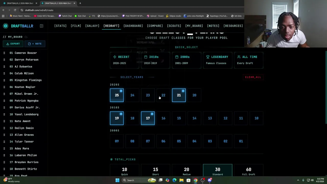Screen dimensions: 327x184
Task: Open File Explorer from the taskbar
Action: 181,180
